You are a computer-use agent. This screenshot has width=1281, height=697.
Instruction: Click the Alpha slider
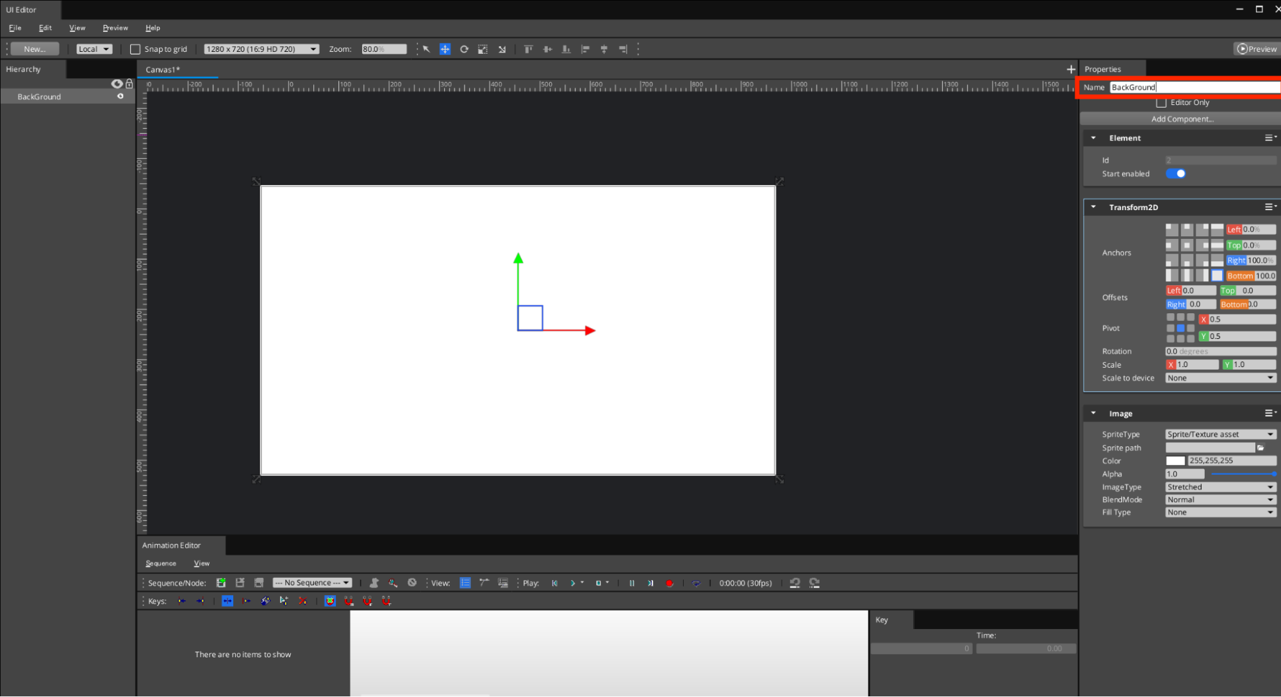coord(1243,474)
